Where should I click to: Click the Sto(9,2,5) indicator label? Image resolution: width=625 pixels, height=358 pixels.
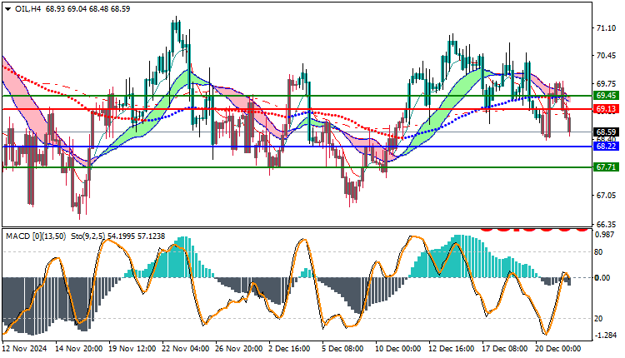click(x=87, y=236)
